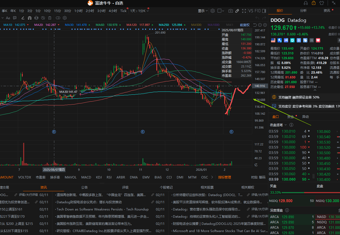Select the RSI indicator

pos(109,177)
